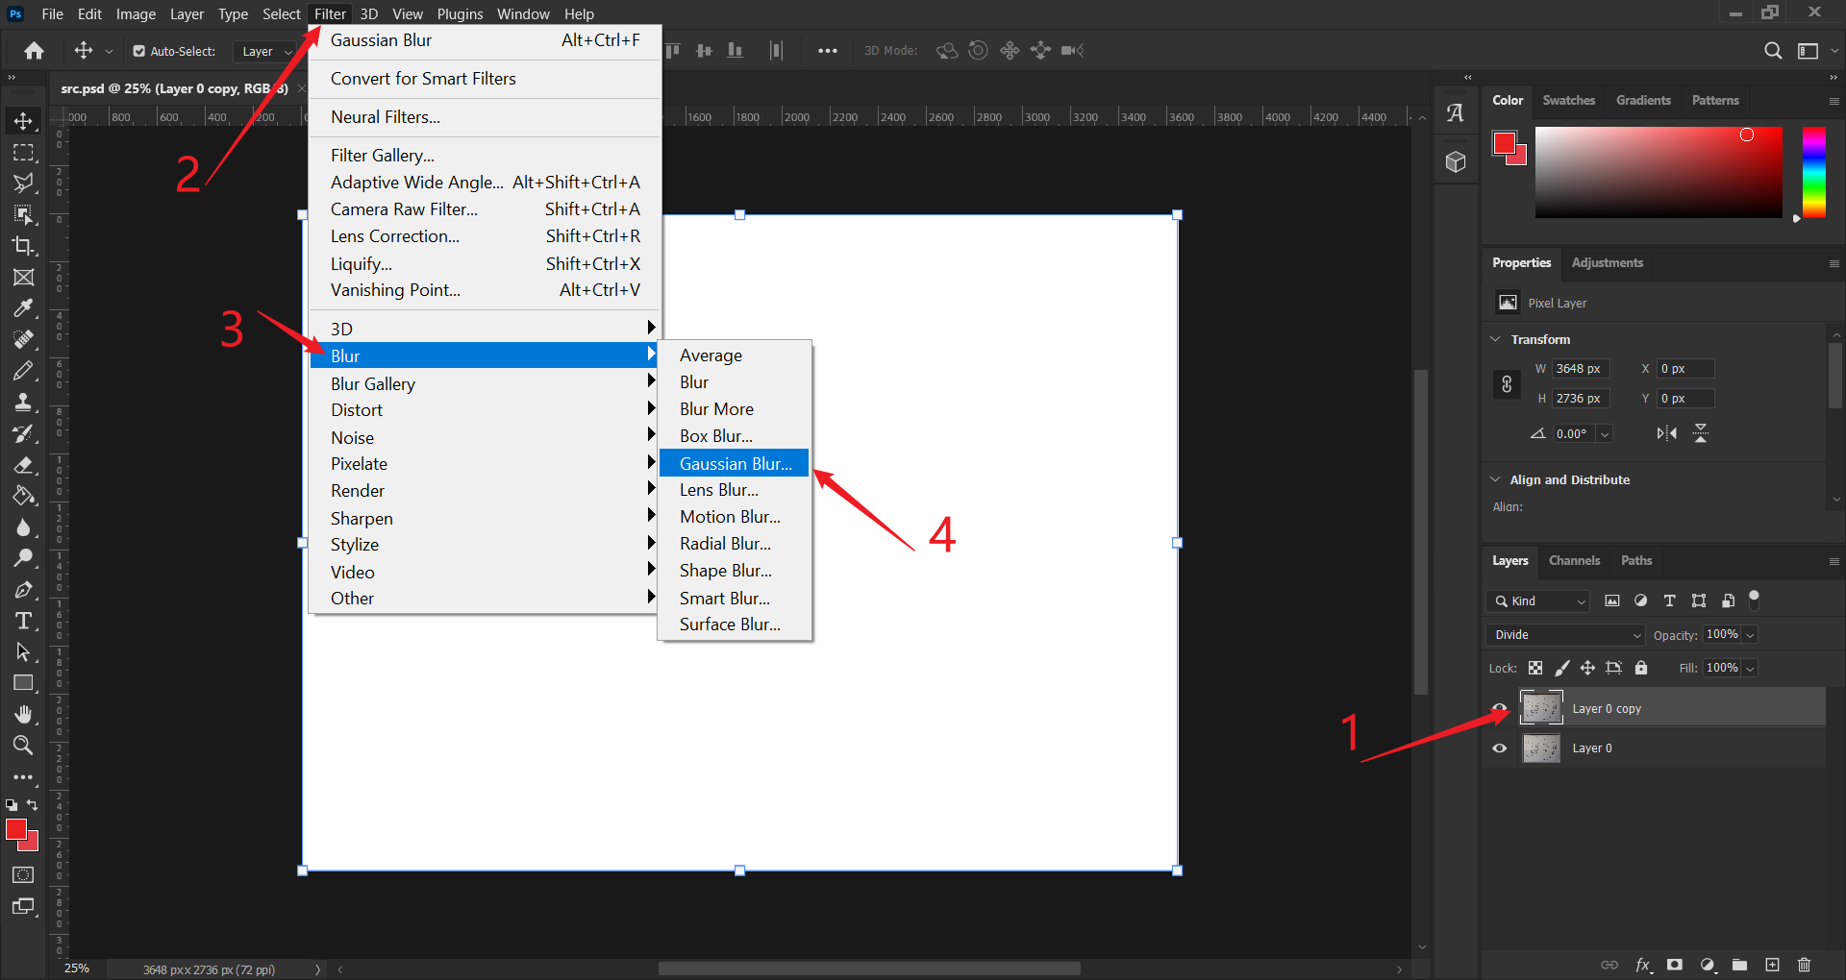Viewport: 1846px width, 980px height.
Task: Pick the Horizontal Type tool
Action: (x=23, y=621)
